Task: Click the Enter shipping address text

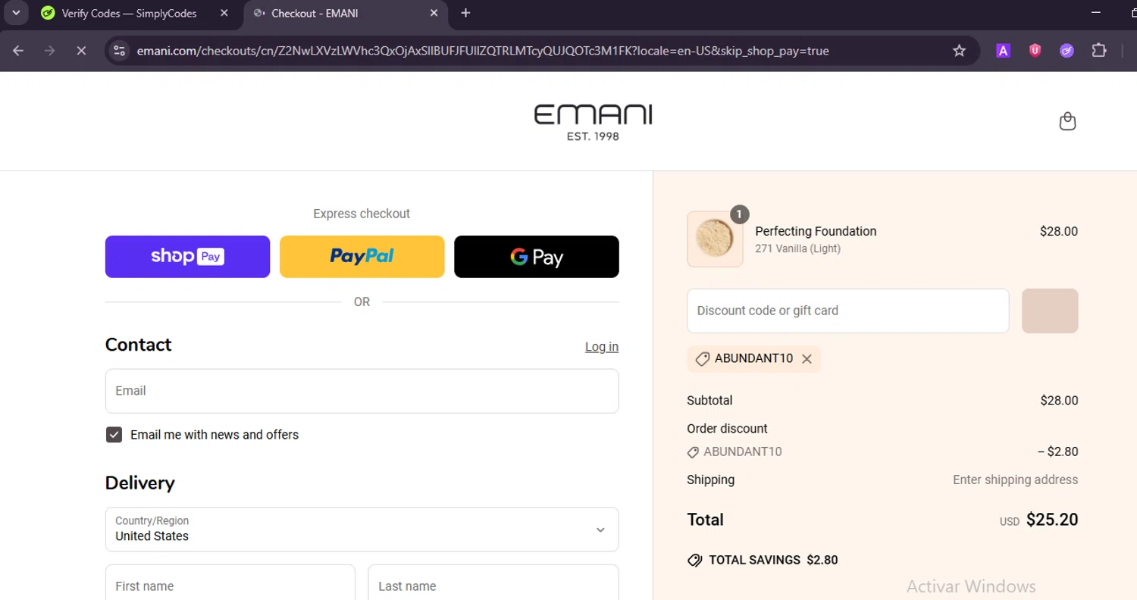Action: pos(1015,480)
